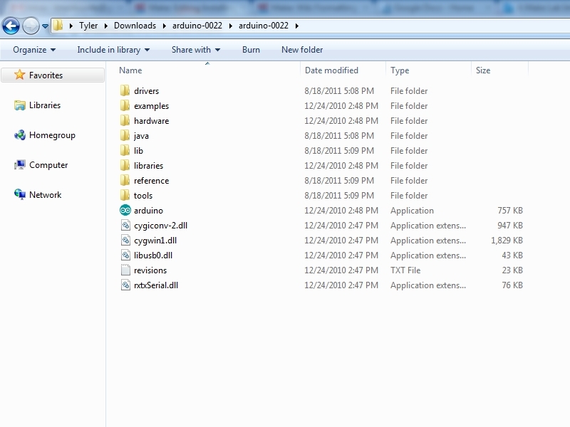This screenshot has height=427, width=570.
Task: Click the Network icon in sidebar
Action: 20,194
